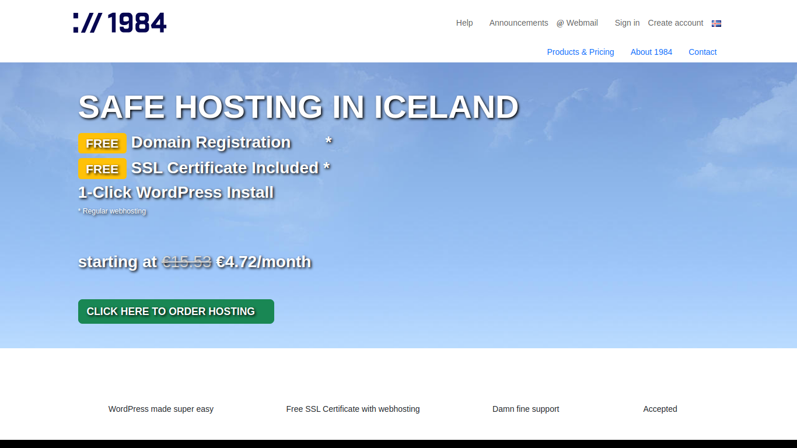Click the €4.72/month price
The width and height of the screenshot is (797, 448).
coord(264,262)
